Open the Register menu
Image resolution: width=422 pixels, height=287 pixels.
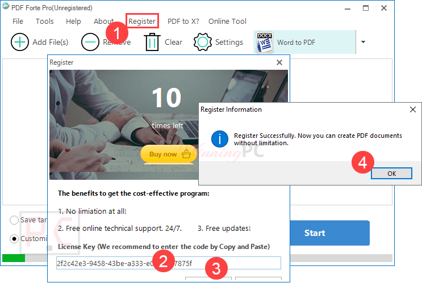pos(142,21)
